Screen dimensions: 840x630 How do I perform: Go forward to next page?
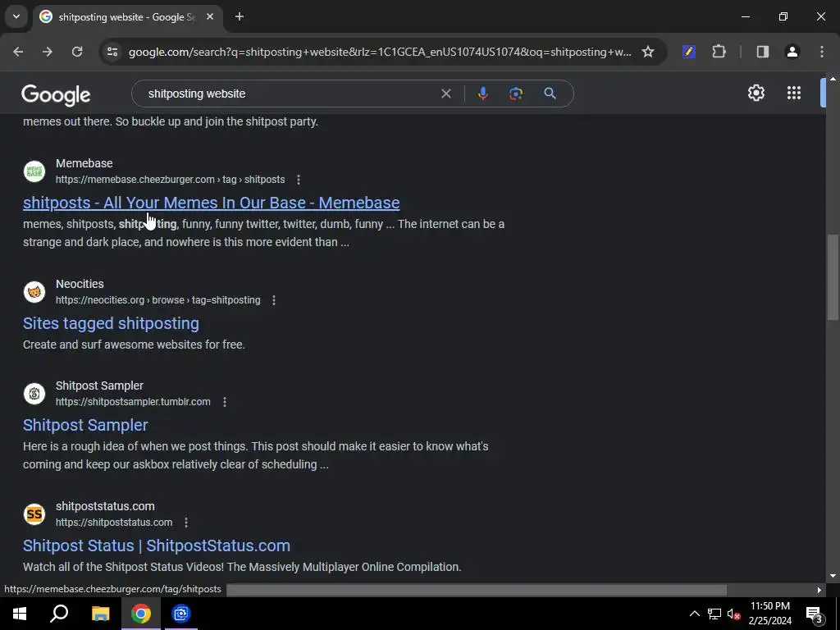48,52
